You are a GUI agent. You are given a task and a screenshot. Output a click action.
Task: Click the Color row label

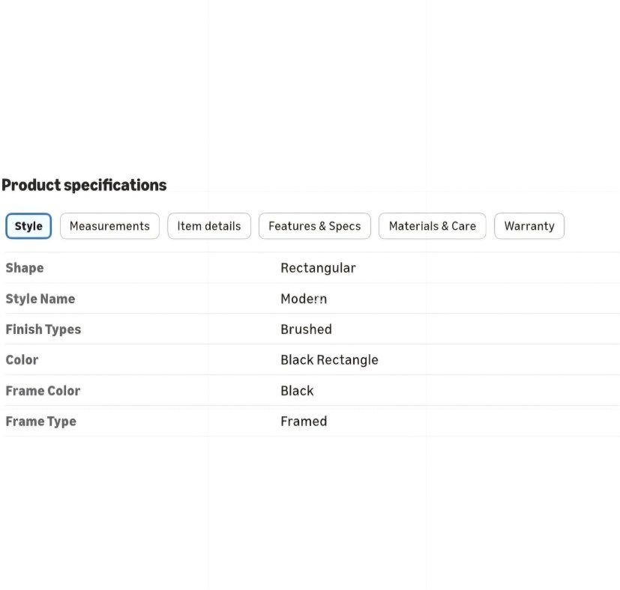coord(22,360)
